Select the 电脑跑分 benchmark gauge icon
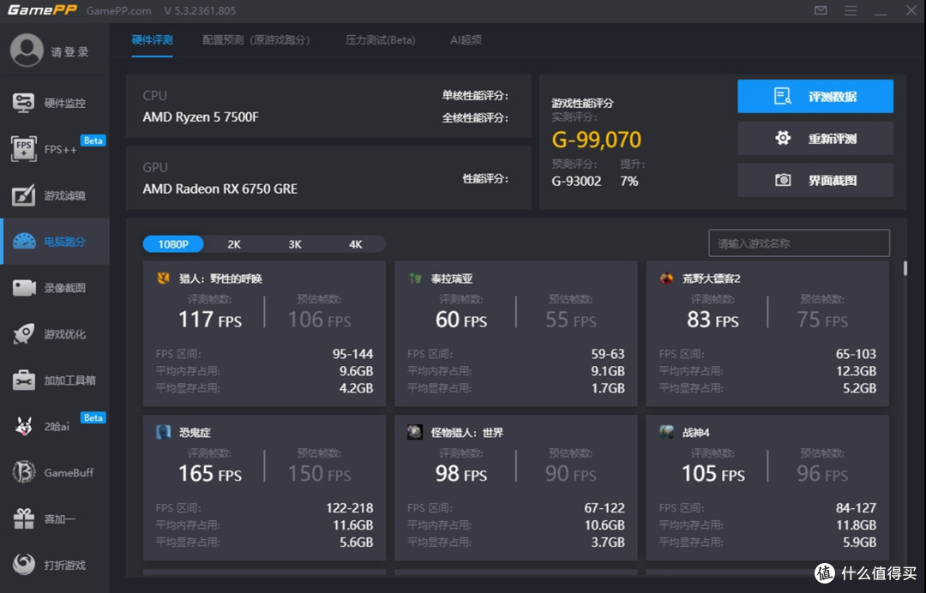The image size is (926, 593). point(24,242)
